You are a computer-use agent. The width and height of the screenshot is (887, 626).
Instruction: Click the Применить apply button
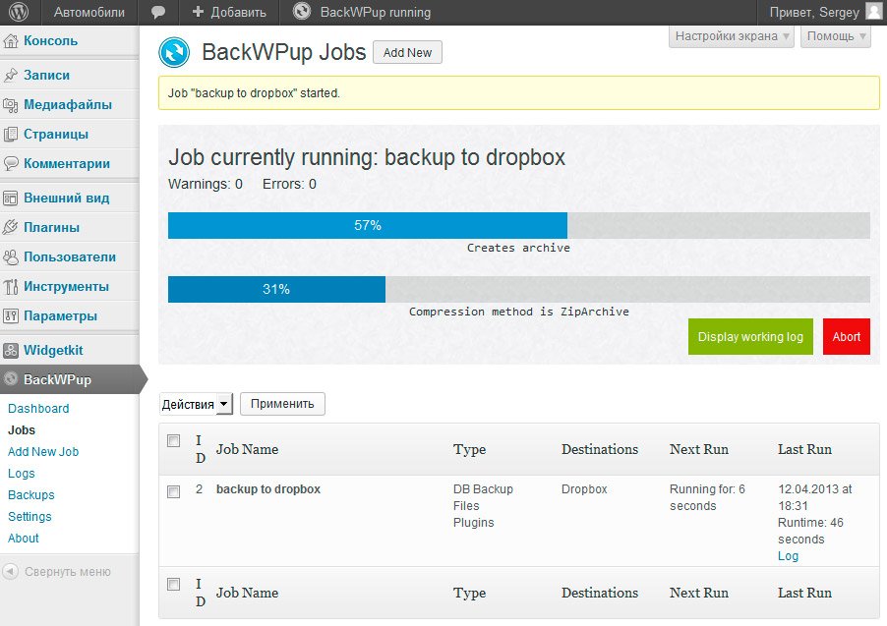click(x=282, y=404)
